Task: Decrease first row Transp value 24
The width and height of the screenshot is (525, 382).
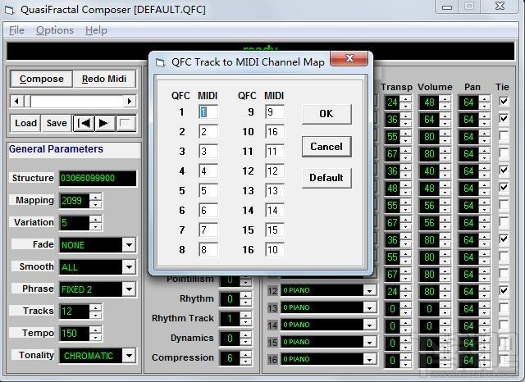Action: click(406, 106)
